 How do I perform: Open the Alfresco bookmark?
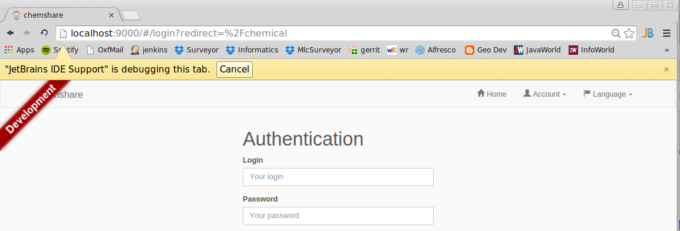point(435,50)
